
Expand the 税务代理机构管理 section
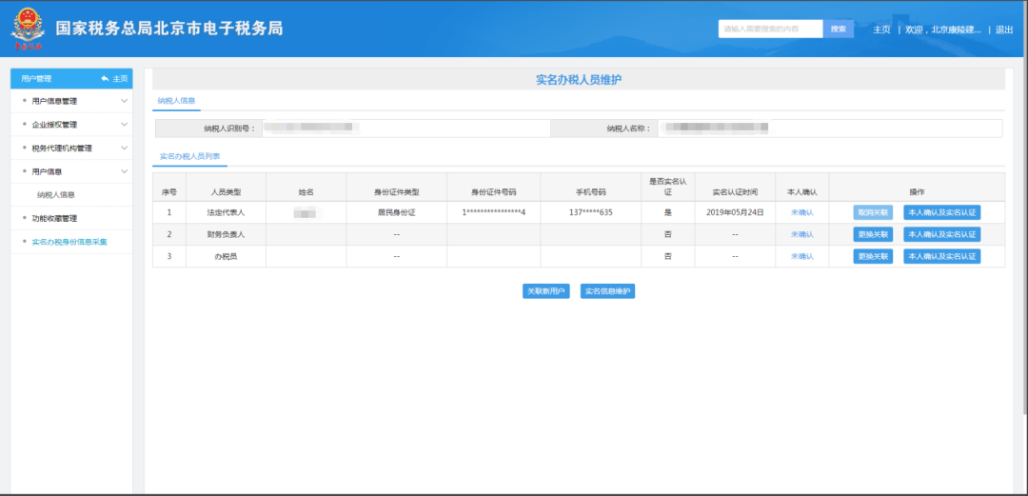[71, 149]
